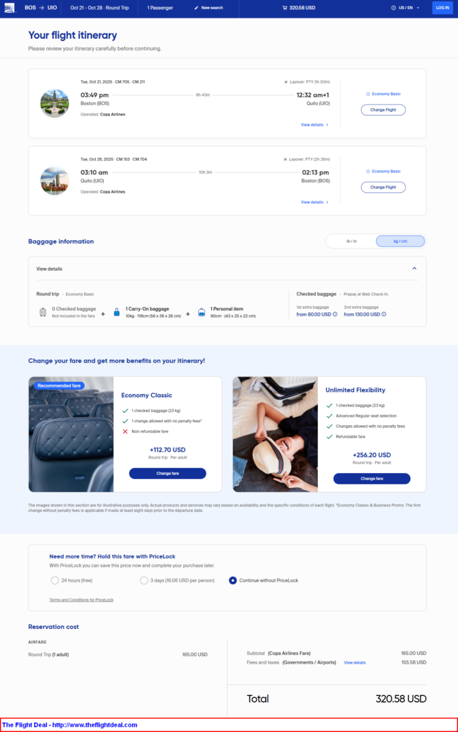Click the Copa Airlines logo
Screen dimensions: 458x732
[10, 8]
